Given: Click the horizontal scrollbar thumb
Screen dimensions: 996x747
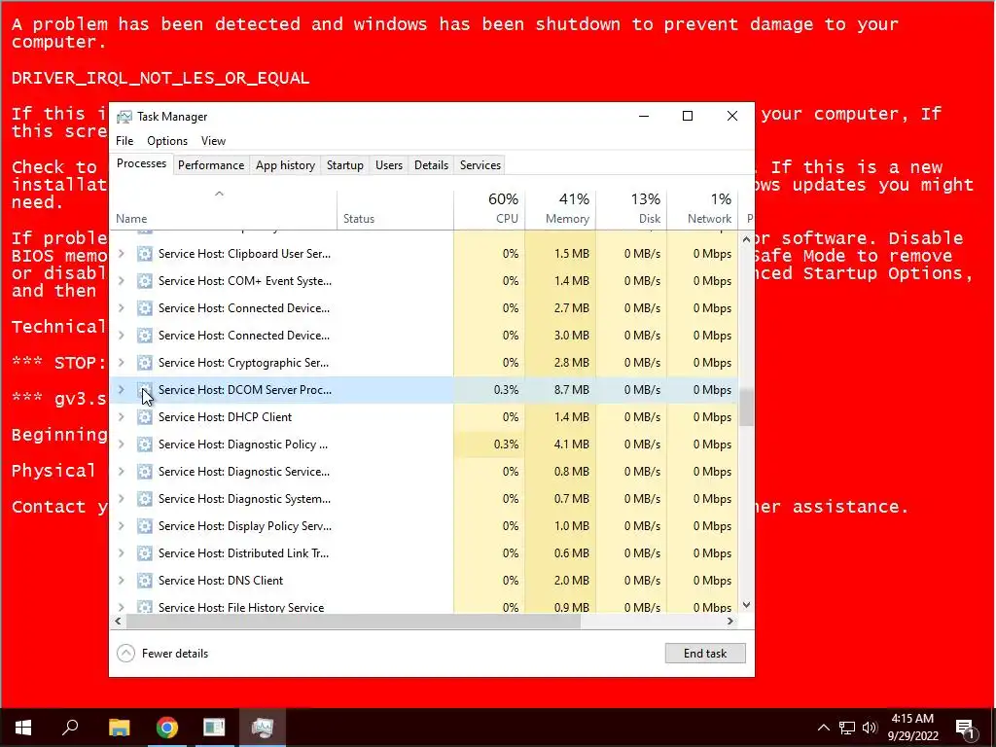Looking at the screenshot, I should [x=353, y=622].
